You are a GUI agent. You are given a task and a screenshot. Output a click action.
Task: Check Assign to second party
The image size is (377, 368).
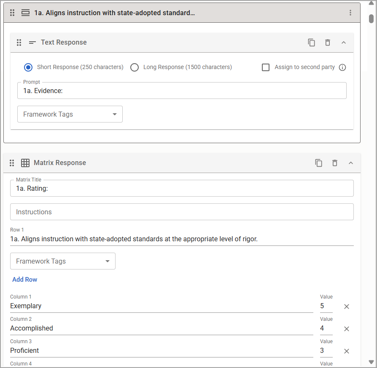(266, 67)
